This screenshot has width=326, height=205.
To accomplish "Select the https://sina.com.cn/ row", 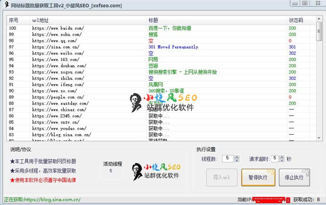I will (161, 47).
